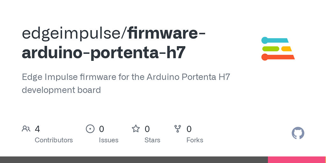
Task: Click the green pill in the logo
Action: coord(271,49)
